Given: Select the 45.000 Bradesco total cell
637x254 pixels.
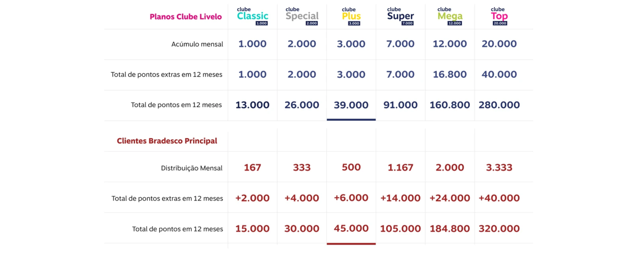Looking at the screenshot, I should click(x=351, y=228).
